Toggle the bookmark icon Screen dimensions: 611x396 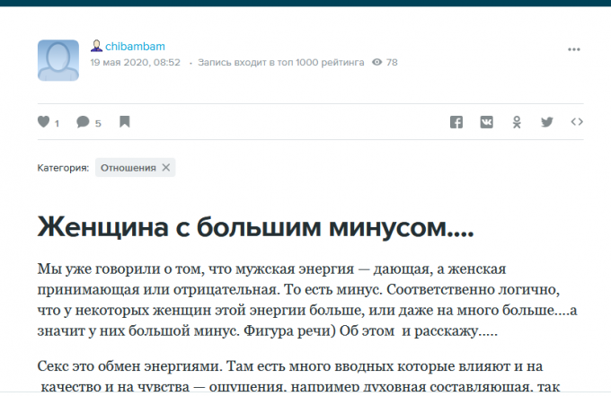click(124, 122)
